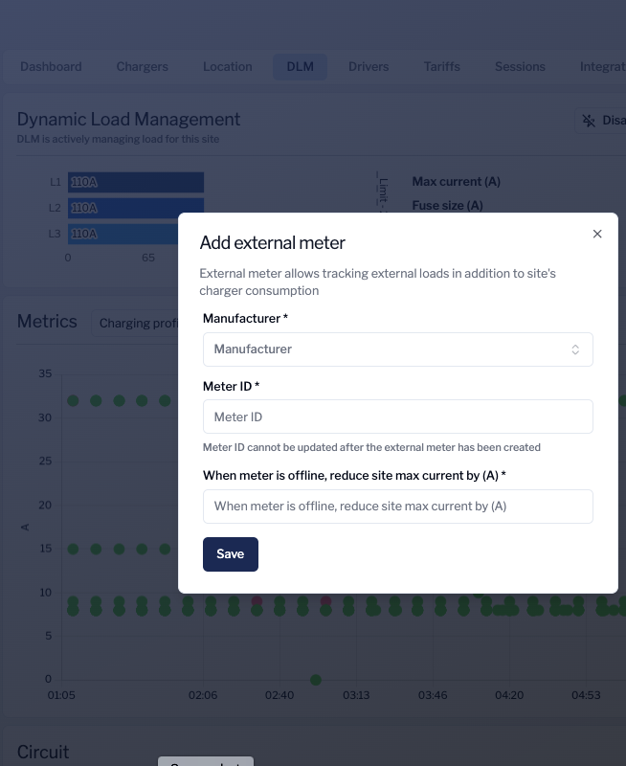Focus the Meter ID input field
This screenshot has height=766, width=626.
coord(397,417)
